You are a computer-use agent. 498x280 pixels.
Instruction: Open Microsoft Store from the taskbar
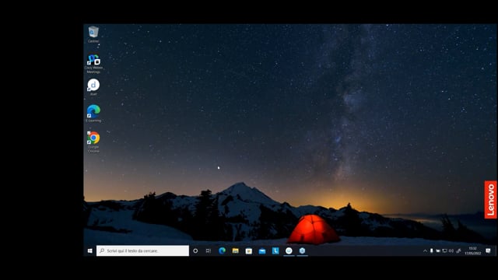(x=249, y=250)
